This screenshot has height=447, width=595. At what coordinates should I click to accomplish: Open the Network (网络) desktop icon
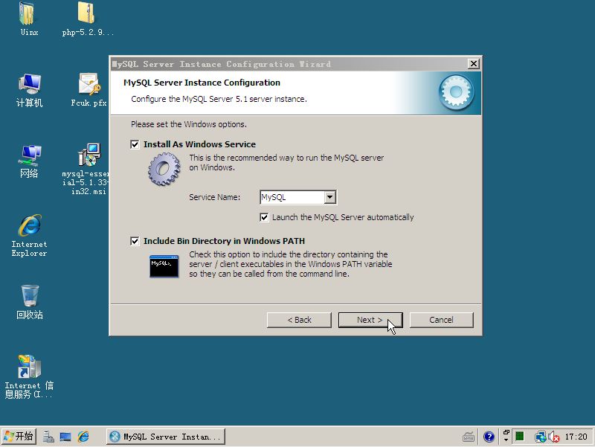coord(29,155)
